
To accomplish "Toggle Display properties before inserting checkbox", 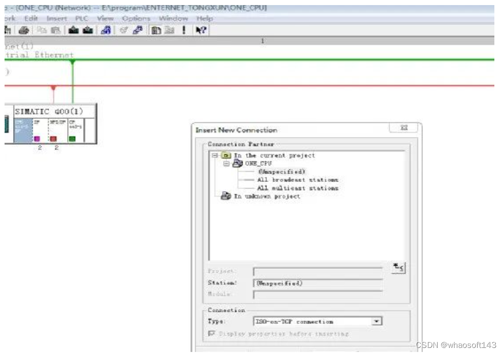I will pyautogui.click(x=212, y=333).
